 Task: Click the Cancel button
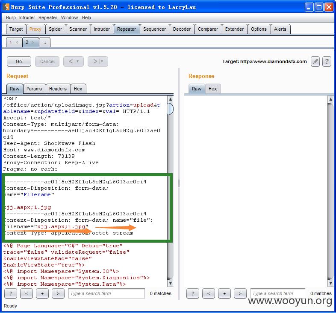[x=47, y=61]
